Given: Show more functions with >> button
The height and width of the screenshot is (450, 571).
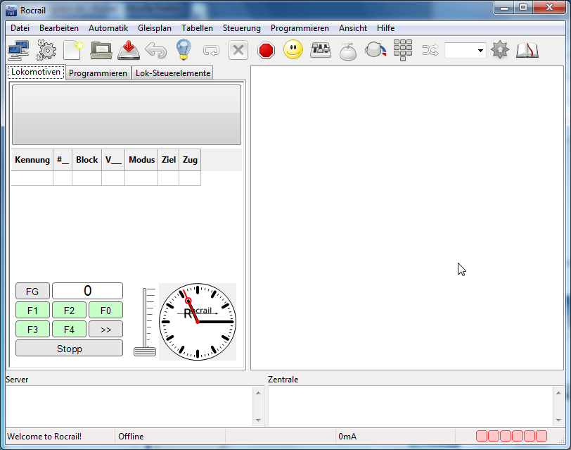Looking at the screenshot, I should [x=105, y=330].
